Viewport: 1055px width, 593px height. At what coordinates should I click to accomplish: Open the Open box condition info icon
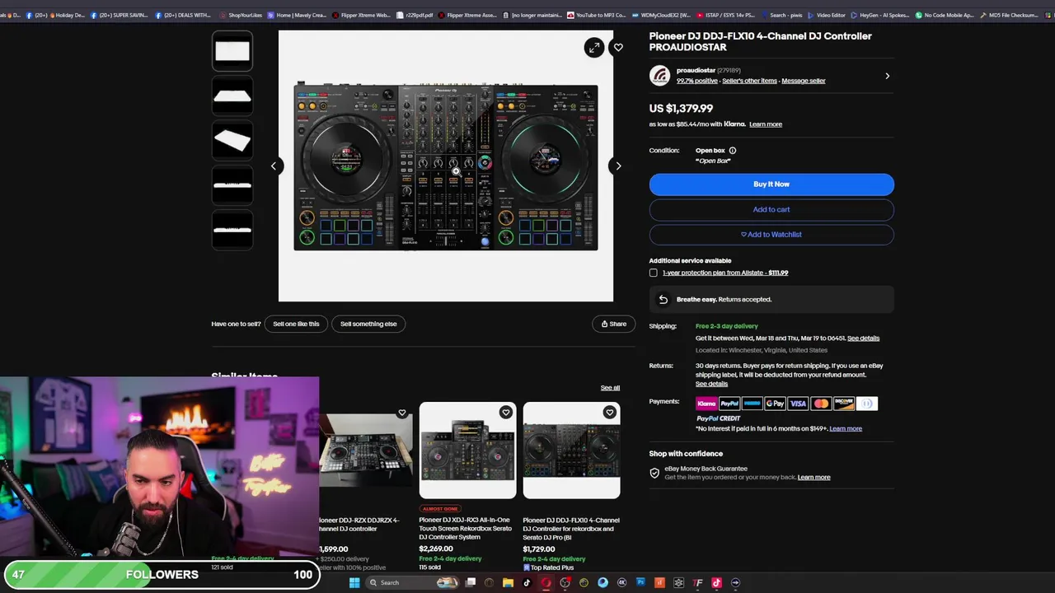732,151
